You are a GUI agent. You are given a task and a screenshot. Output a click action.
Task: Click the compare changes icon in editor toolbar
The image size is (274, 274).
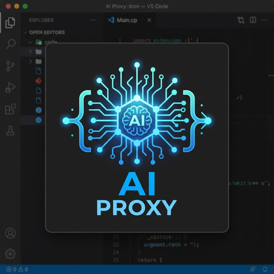click(x=241, y=20)
